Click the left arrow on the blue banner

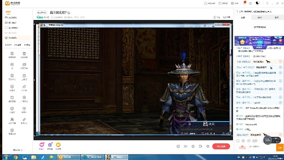[x=238, y=42]
